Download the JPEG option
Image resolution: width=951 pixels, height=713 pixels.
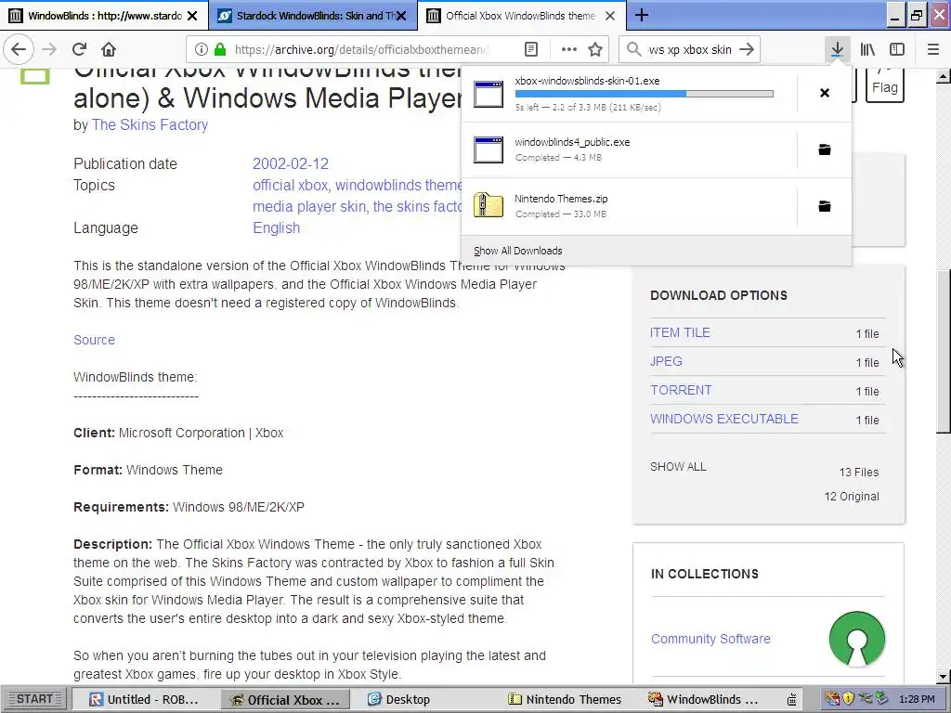tap(666, 361)
